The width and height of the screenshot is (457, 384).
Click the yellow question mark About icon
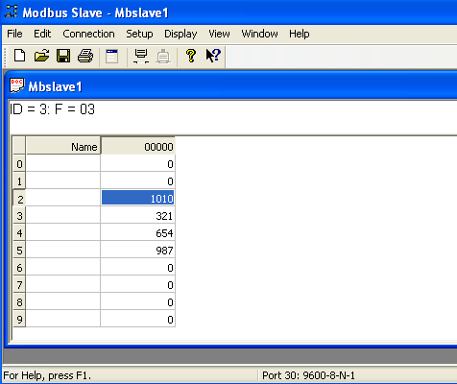[x=191, y=56]
